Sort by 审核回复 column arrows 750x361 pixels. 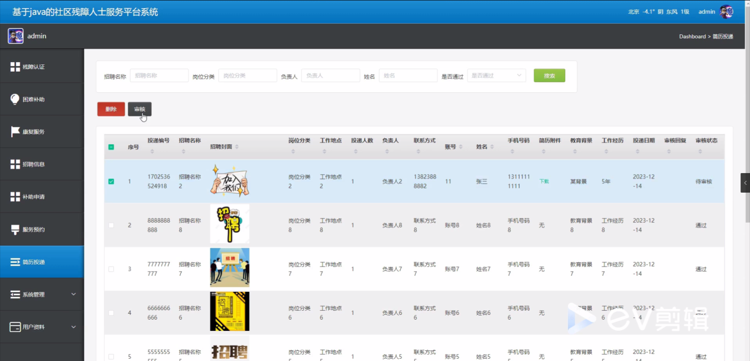669,152
